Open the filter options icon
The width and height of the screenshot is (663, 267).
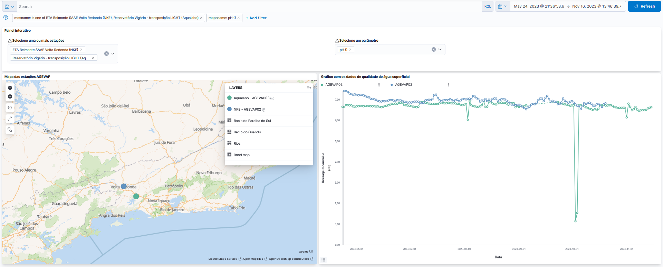(x=6, y=18)
